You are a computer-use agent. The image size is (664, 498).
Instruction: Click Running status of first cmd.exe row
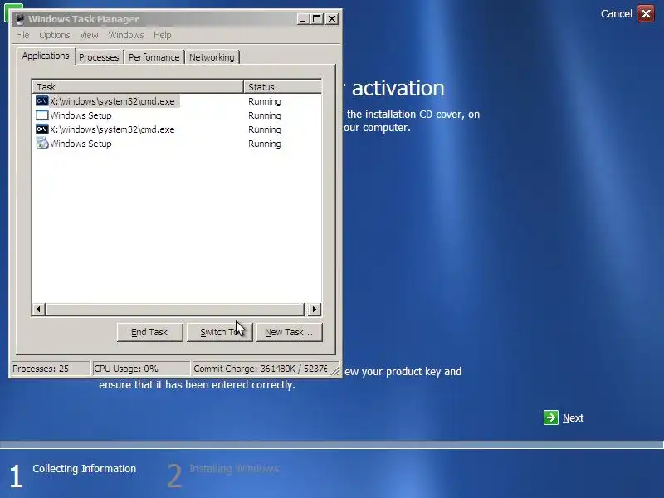pos(264,101)
